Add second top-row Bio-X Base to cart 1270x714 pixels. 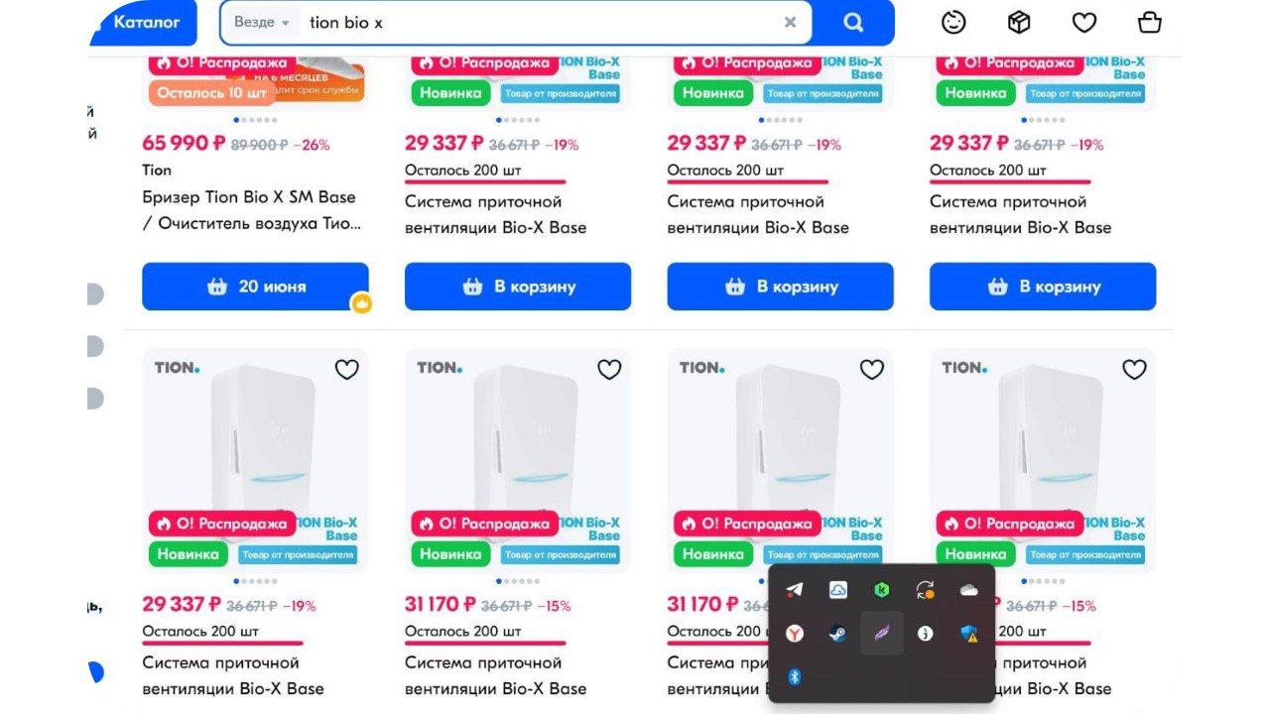pyautogui.click(x=518, y=287)
